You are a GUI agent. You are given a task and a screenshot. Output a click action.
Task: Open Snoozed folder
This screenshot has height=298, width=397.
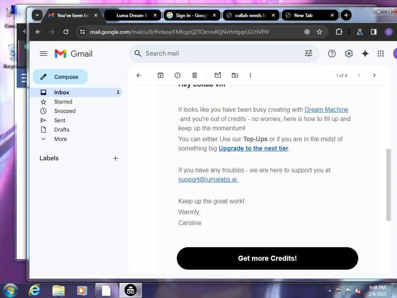coord(65,111)
